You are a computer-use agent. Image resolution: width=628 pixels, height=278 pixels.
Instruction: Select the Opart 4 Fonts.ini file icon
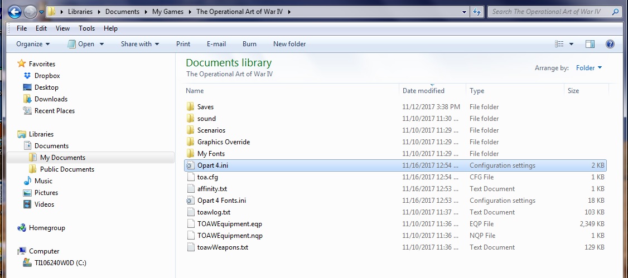coord(190,201)
